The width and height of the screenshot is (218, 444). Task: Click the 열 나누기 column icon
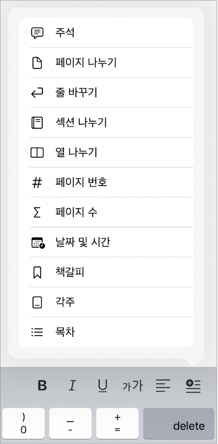37,153
